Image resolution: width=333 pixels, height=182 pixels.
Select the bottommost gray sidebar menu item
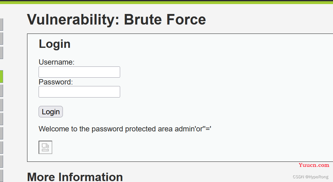(x=2, y=176)
